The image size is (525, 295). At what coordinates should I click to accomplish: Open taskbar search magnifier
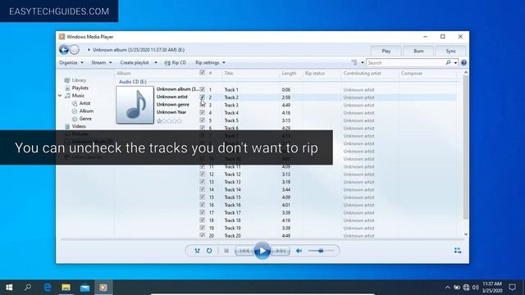28,288
